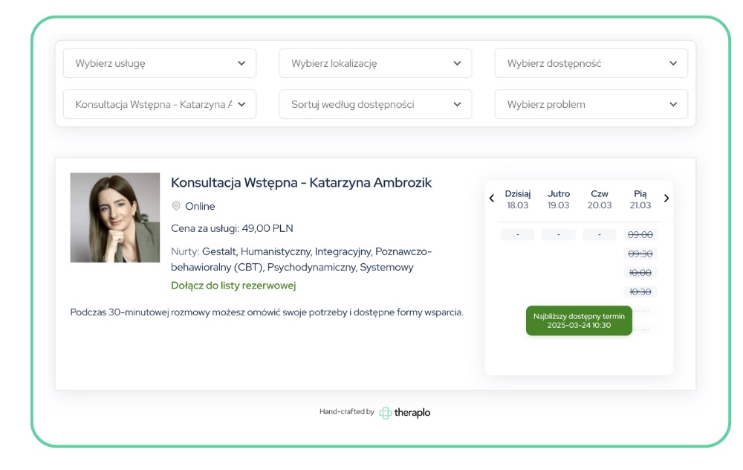The image size is (743, 470).
Task: Click the green "Najbliższy dostępny termin" button
Action: coord(580,320)
